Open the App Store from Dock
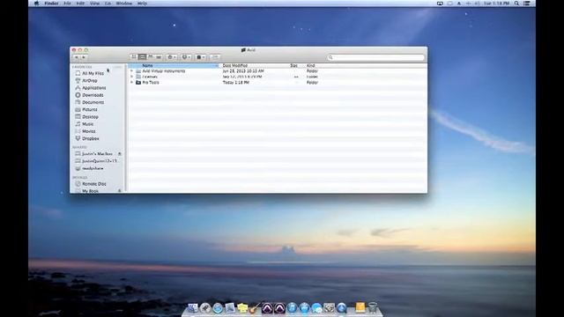This screenshot has width=564, height=317. [x=304, y=308]
